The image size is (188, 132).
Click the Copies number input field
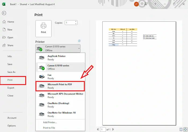[x=69, y=23]
